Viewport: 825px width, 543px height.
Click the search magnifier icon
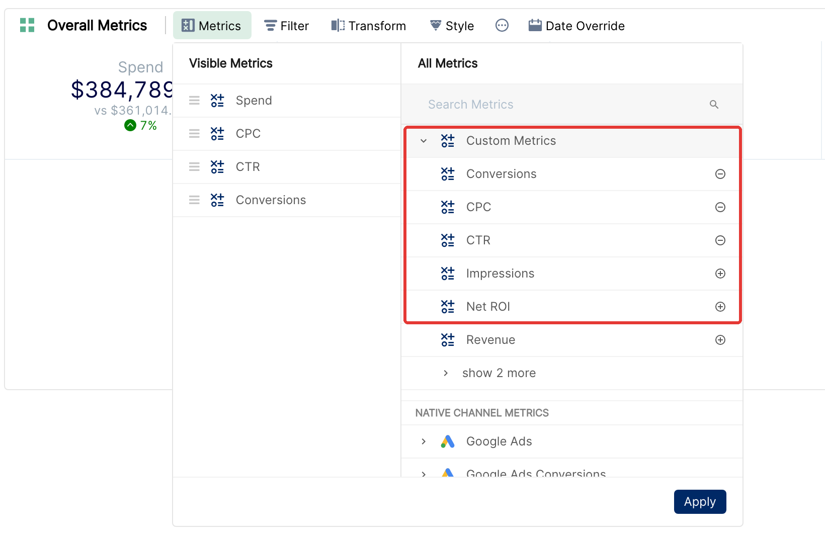[x=714, y=105]
